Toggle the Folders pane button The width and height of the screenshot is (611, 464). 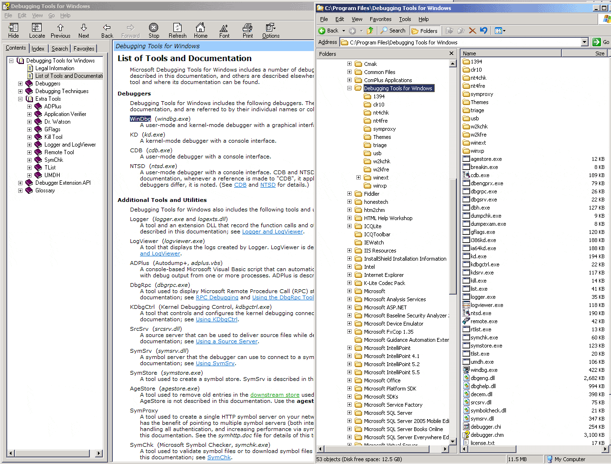coord(424,31)
